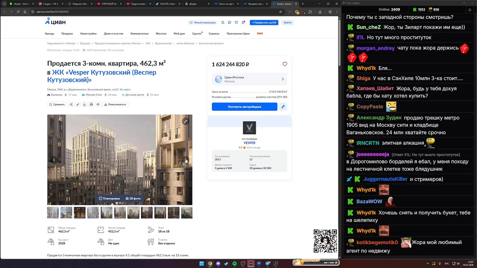
Task: Open Циан.Ипотека mortgage row chevron
Action: tap(283, 79)
